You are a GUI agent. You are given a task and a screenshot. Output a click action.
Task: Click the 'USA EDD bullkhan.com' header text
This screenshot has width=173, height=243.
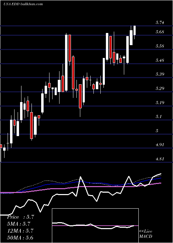[x=23, y=4]
